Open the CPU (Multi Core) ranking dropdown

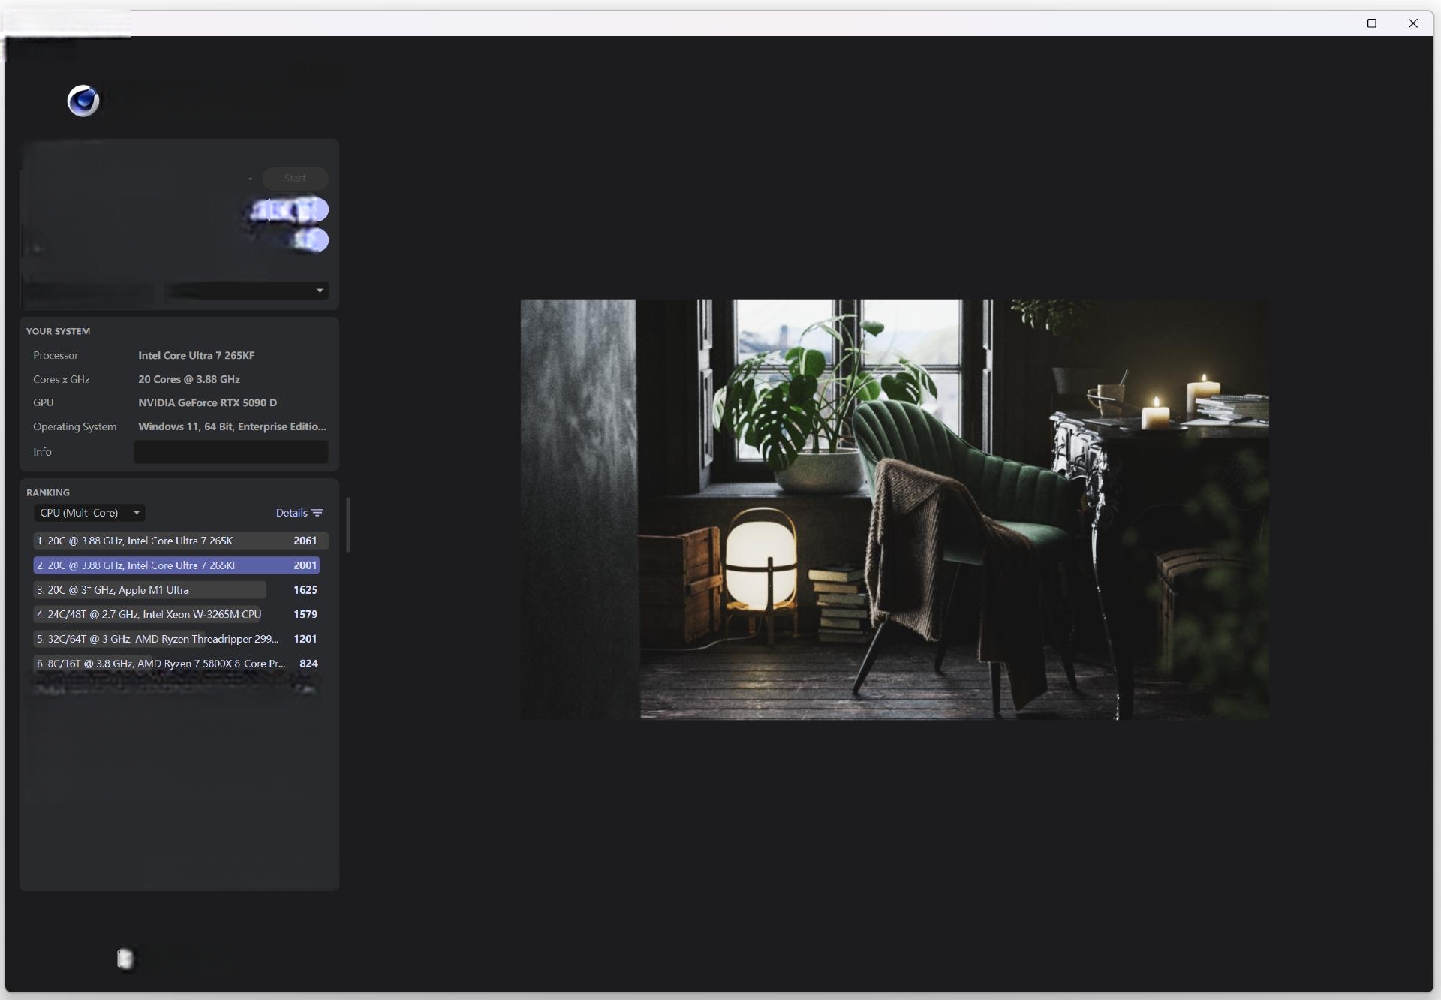[x=89, y=513]
